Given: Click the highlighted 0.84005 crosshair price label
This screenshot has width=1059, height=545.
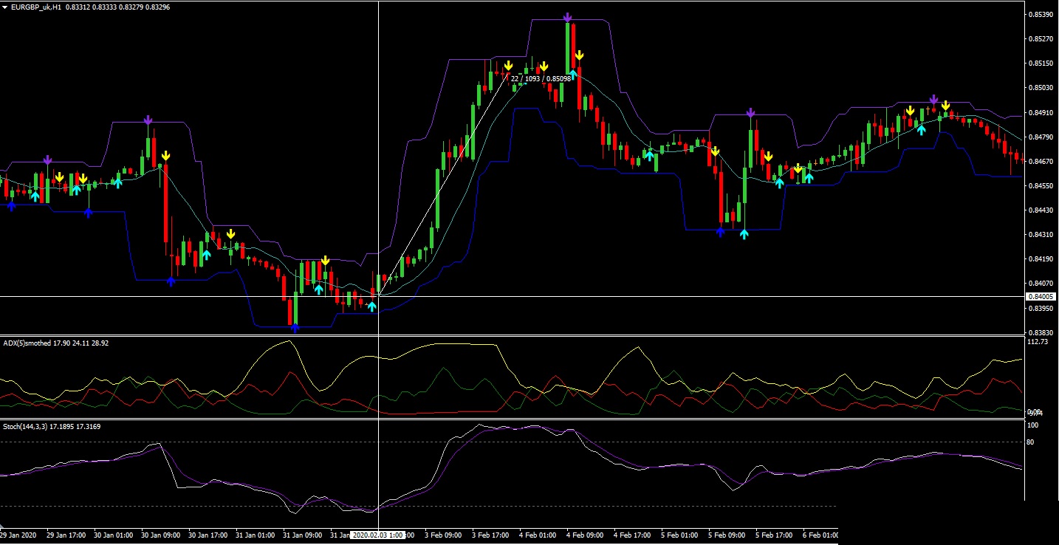Looking at the screenshot, I should tap(1041, 296).
